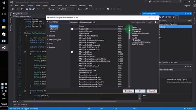Pin the Solution Explorer panel
196x110 pixels.
[x=188, y=13]
